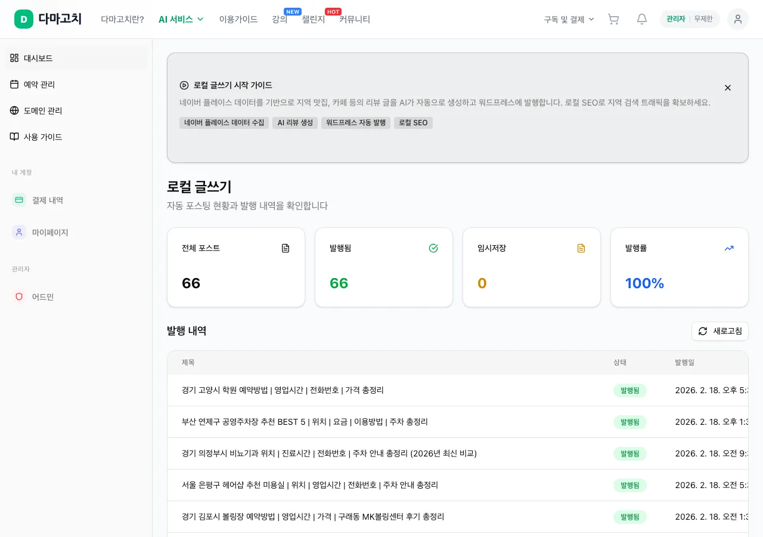Click 발행됨 status badge in 김포시 볼링장 row
763x537 pixels.
[630, 517]
